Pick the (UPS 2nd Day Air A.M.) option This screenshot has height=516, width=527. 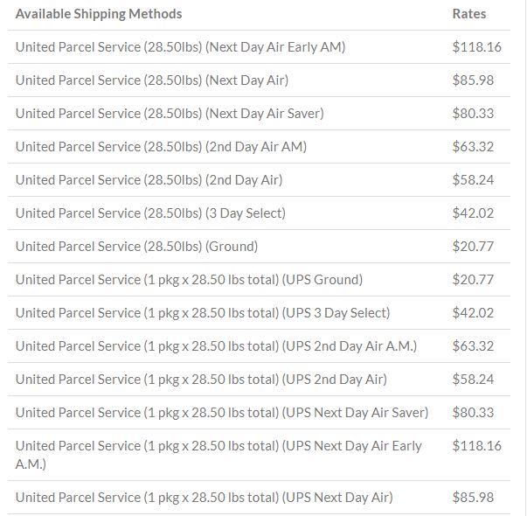tap(216, 346)
